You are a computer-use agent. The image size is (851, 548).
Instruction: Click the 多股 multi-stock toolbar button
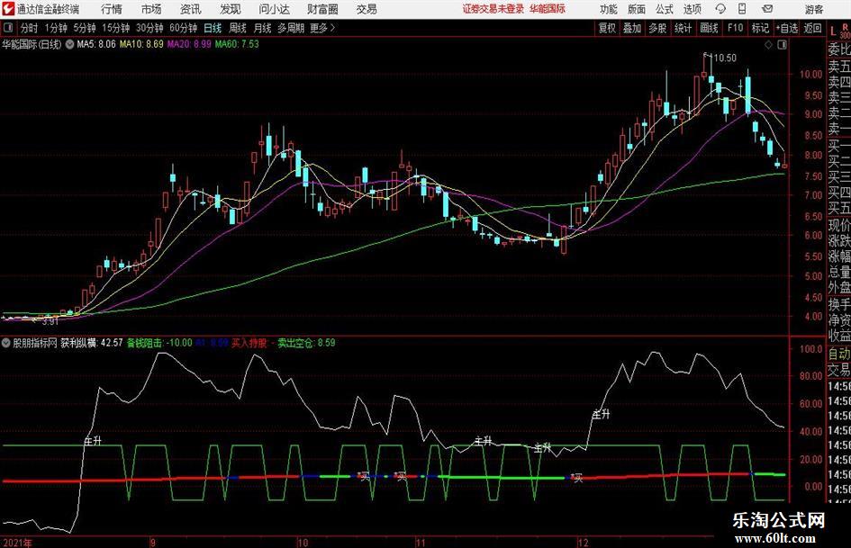pos(657,28)
